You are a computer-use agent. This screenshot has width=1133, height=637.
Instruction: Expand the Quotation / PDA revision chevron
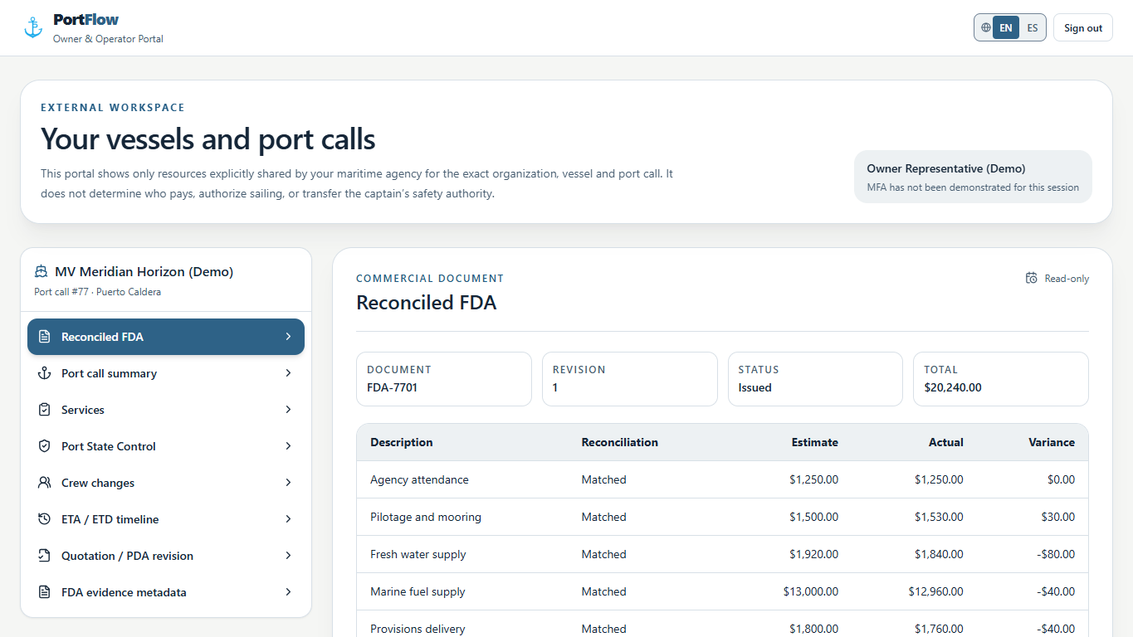288,556
